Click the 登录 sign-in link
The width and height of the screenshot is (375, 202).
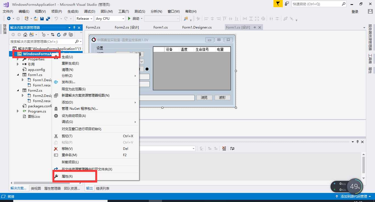[x=355, y=12]
